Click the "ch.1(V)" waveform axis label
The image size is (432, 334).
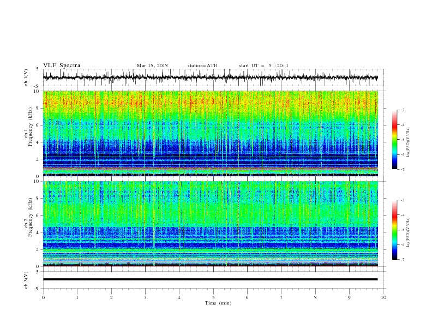26,77
